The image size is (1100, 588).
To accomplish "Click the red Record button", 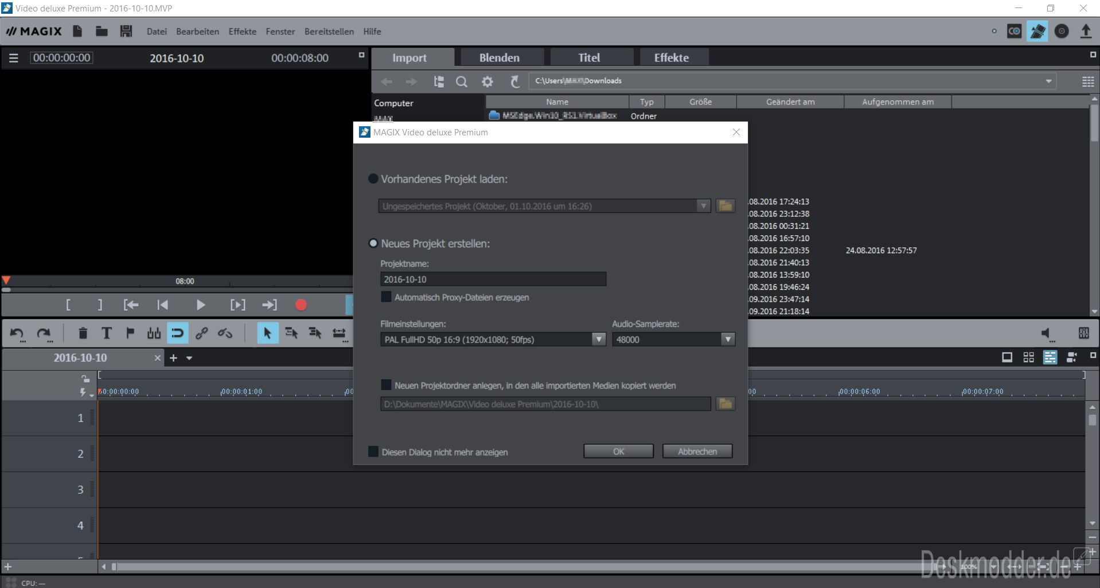I will 301,305.
